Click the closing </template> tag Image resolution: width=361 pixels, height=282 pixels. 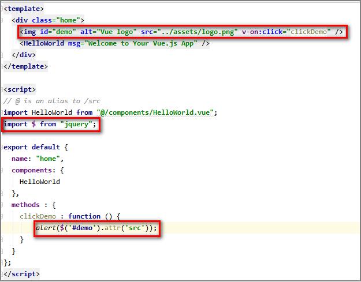(x=25, y=66)
